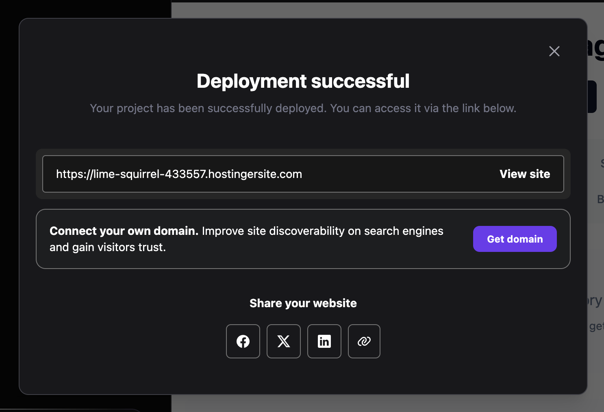Post the deployed site link to X
The height and width of the screenshot is (412, 604).
[283, 341]
